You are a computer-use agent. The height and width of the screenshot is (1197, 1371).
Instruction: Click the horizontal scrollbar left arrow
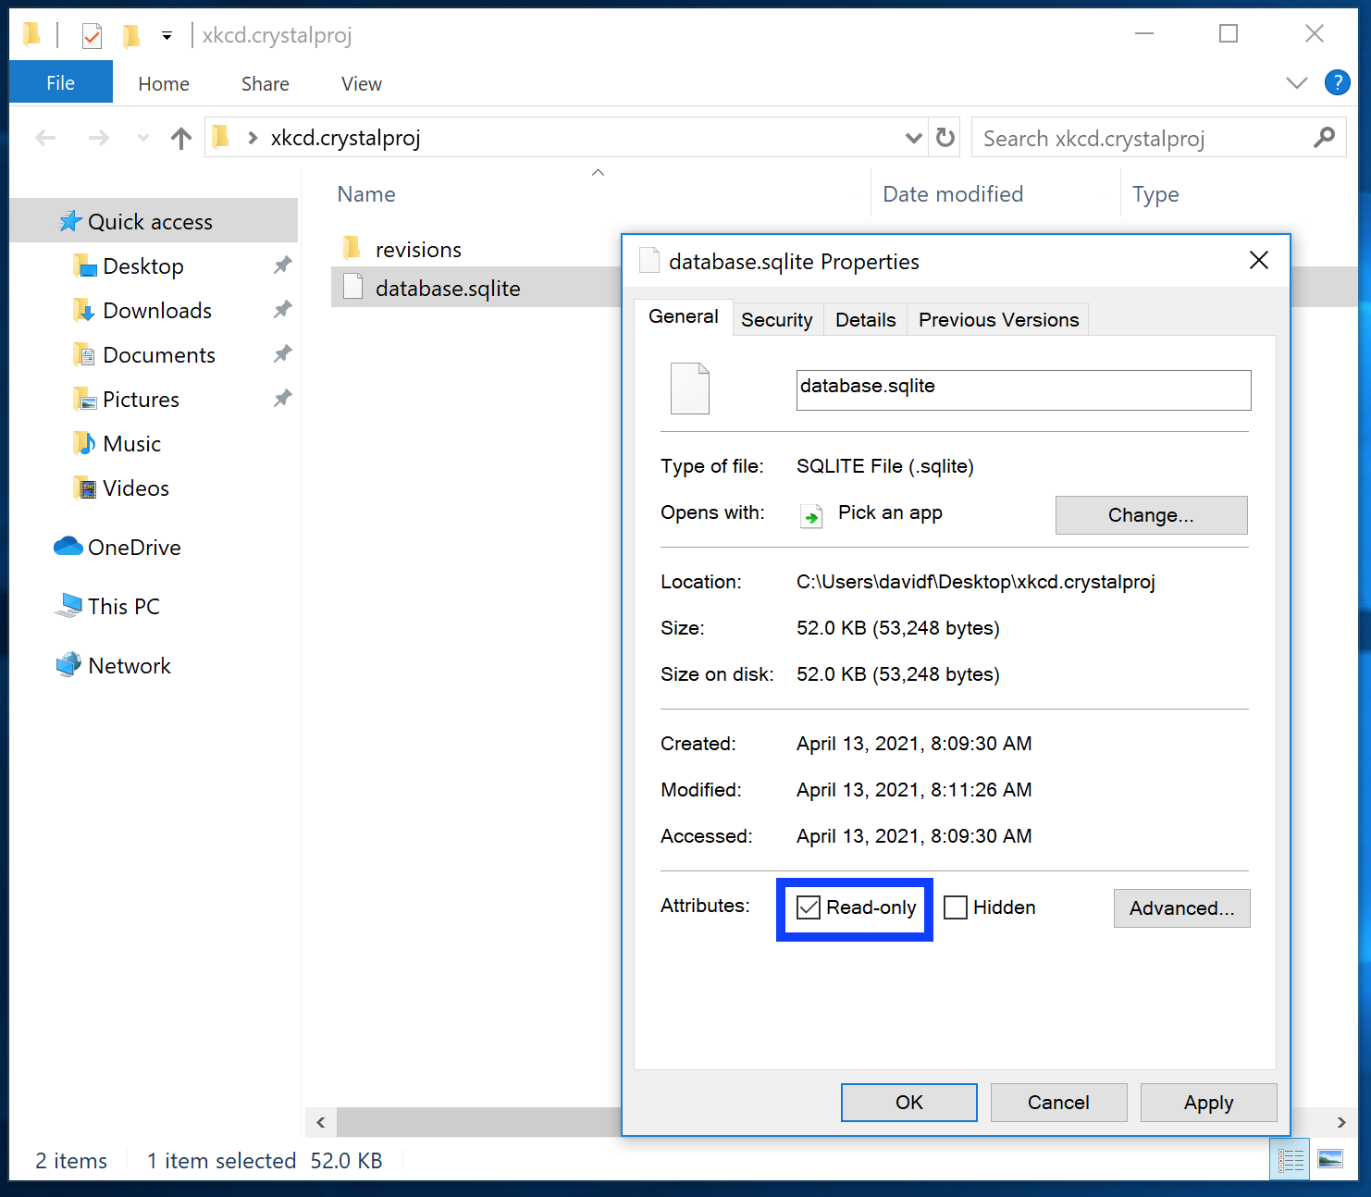pos(321,1122)
